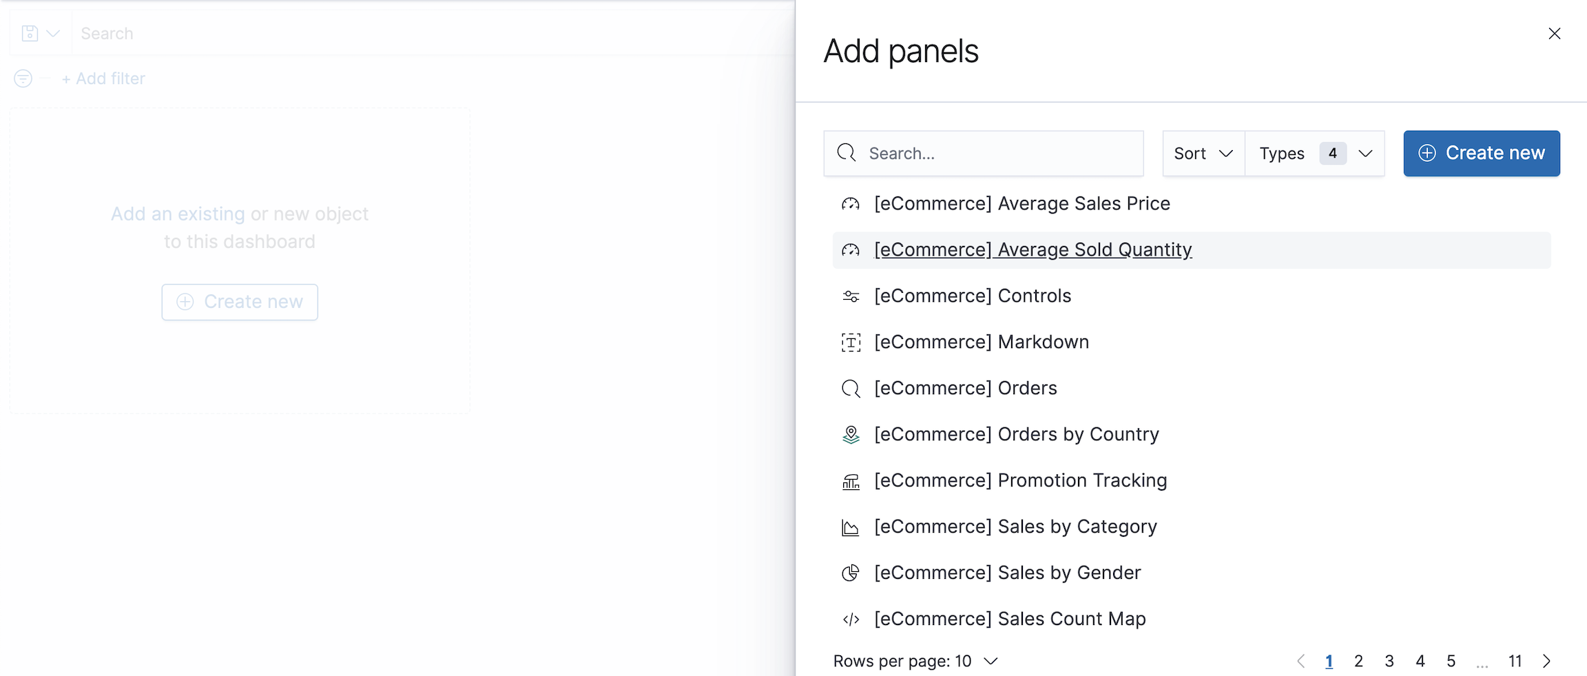Click the lens icon beside [eCommerce] Orders
The image size is (1587, 676).
point(851,389)
